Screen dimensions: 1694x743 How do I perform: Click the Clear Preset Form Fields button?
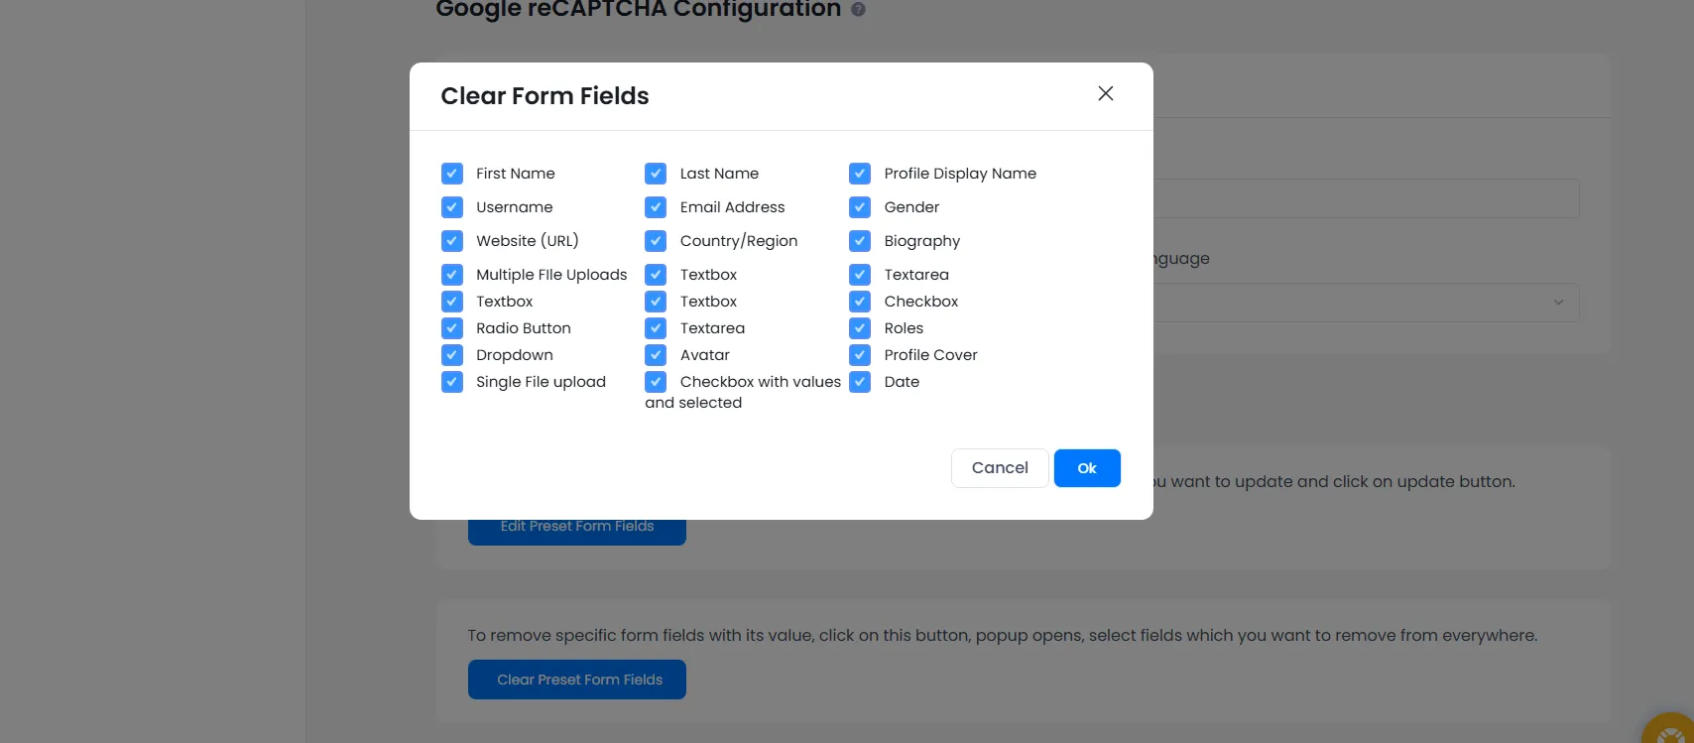click(x=577, y=680)
